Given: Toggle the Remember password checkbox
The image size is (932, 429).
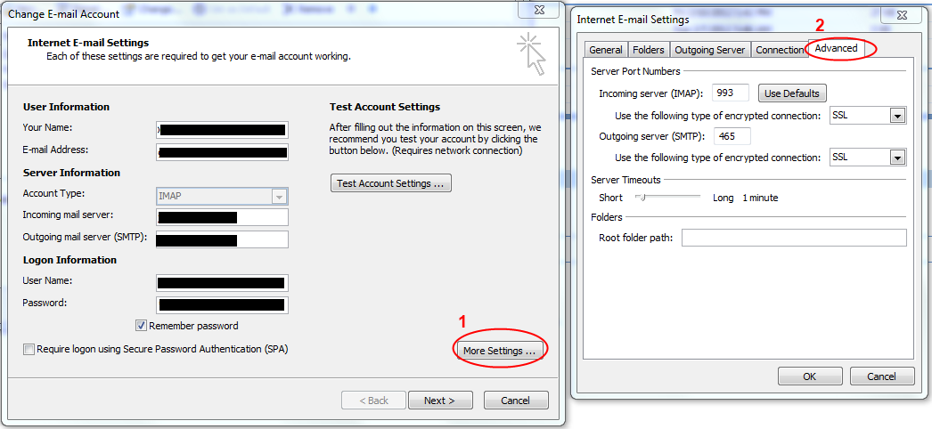Looking at the screenshot, I should [142, 326].
